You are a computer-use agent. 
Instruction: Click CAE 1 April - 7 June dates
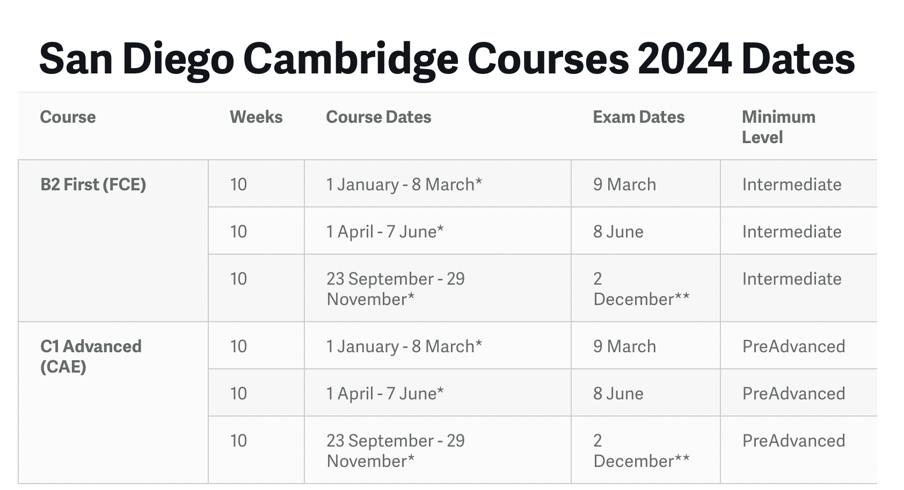385,394
